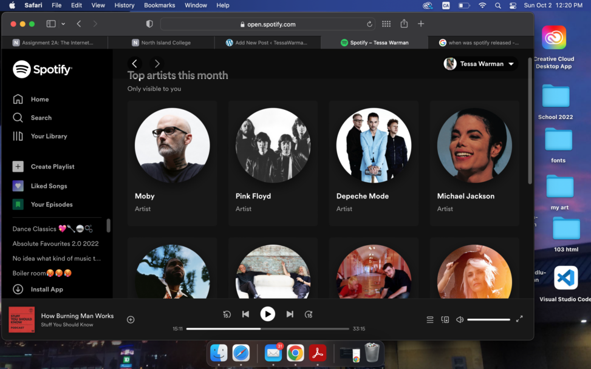Switch to 'when was spotify released' tab
This screenshot has height=369, width=591.
pyautogui.click(x=480, y=42)
